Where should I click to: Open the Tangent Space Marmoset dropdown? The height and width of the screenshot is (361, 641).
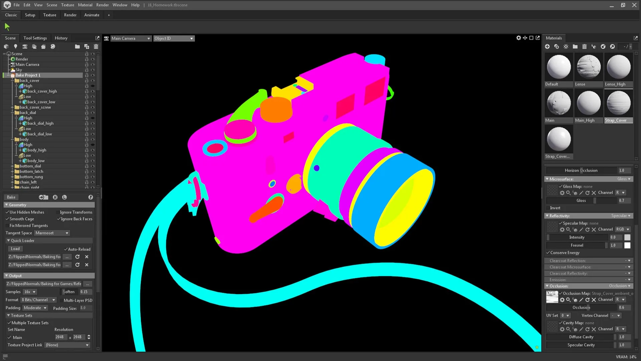(x=52, y=233)
